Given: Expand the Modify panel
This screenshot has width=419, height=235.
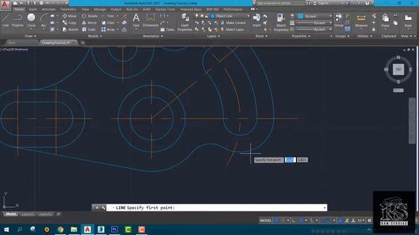Looking at the screenshot, I should pyautogui.click(x=95, y=36).
